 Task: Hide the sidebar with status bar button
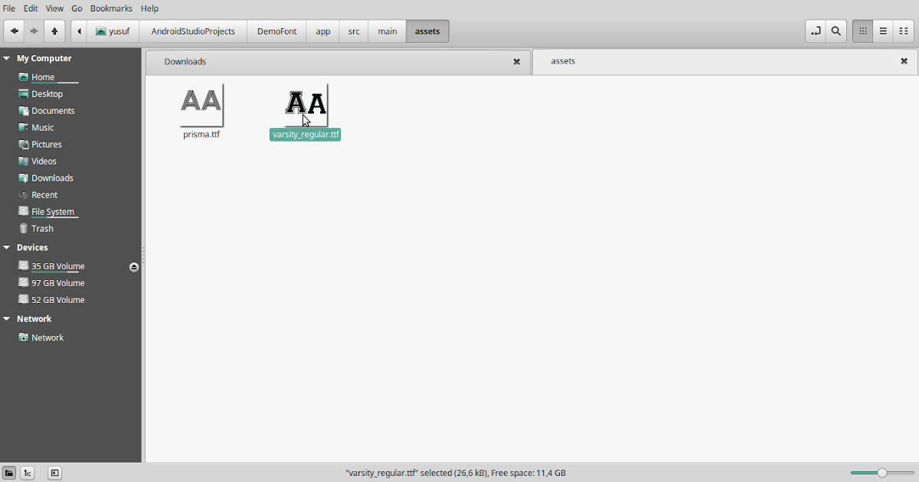54,473
